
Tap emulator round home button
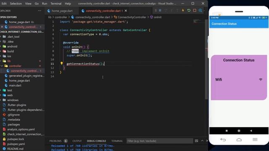(x=239, y=130)
